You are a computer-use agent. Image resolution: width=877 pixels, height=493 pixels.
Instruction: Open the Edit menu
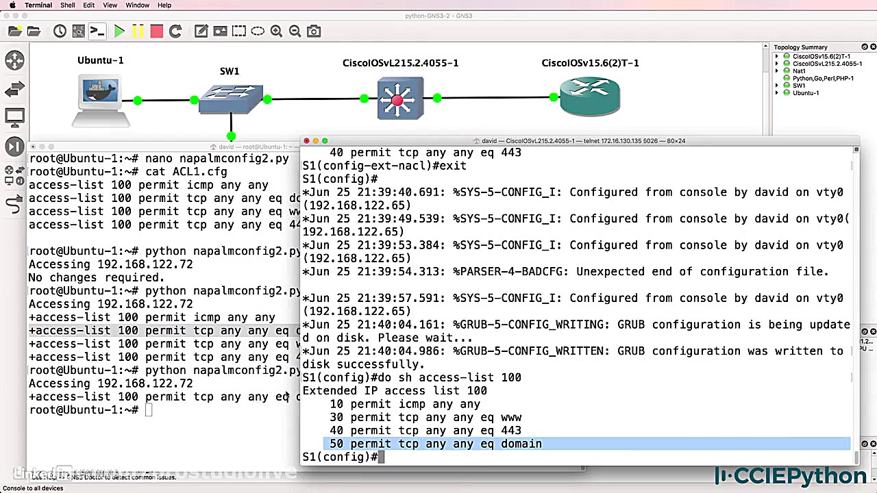[89, 5]
